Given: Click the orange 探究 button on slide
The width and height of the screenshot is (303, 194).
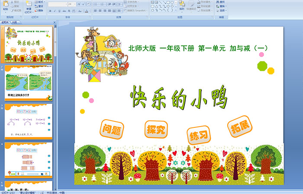Looking at the screenshot, I should pyautogui.click(x=156, y=129).
